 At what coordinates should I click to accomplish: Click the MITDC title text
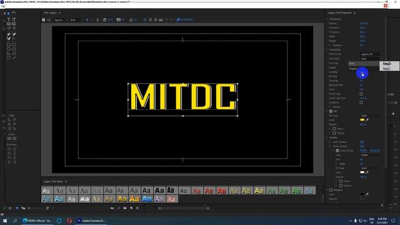[183, 97]
